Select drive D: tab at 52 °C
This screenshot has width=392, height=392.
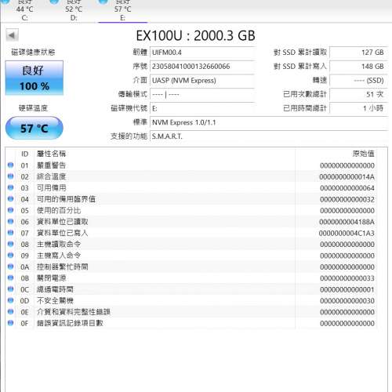coord(74,10)
